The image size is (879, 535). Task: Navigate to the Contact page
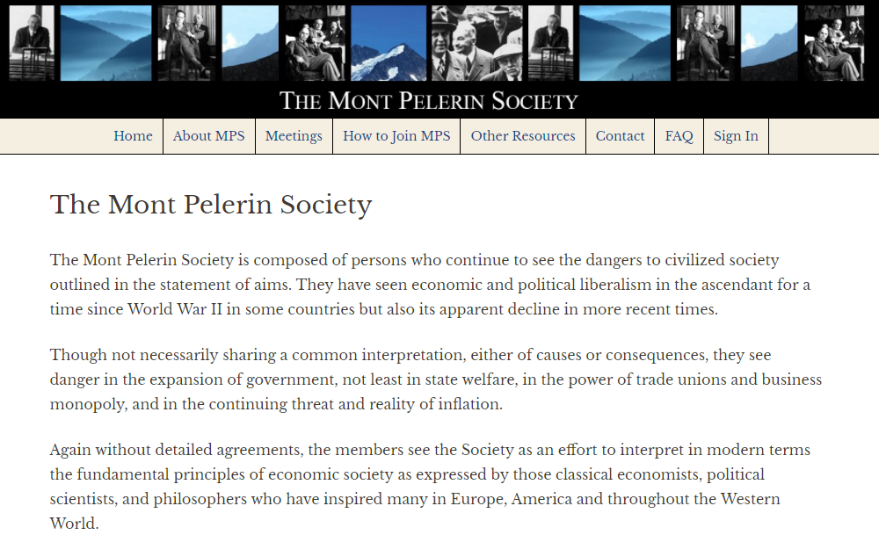point(620,136)
